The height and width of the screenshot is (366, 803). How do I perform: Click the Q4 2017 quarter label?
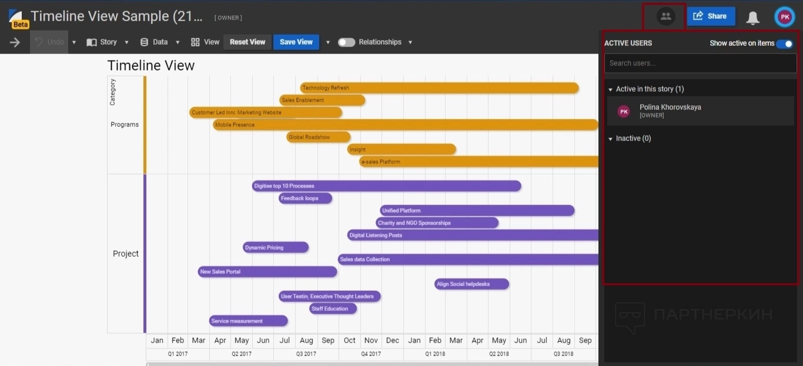tap(371, 354)
